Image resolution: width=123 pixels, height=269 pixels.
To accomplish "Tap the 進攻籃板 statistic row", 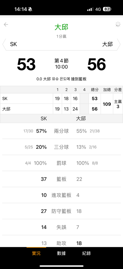I will tap(61, 195).
